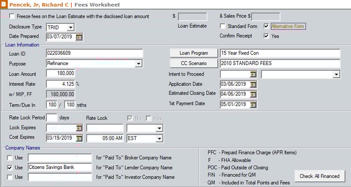Open the Date Prepared calendar picker
Image resolution: width=351 pixels, height=187 pixels.
(79, 37)
